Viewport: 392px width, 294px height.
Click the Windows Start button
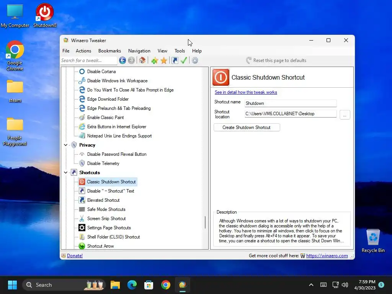12,285
